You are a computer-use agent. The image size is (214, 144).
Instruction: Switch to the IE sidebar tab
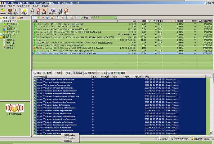coord(12,18)
